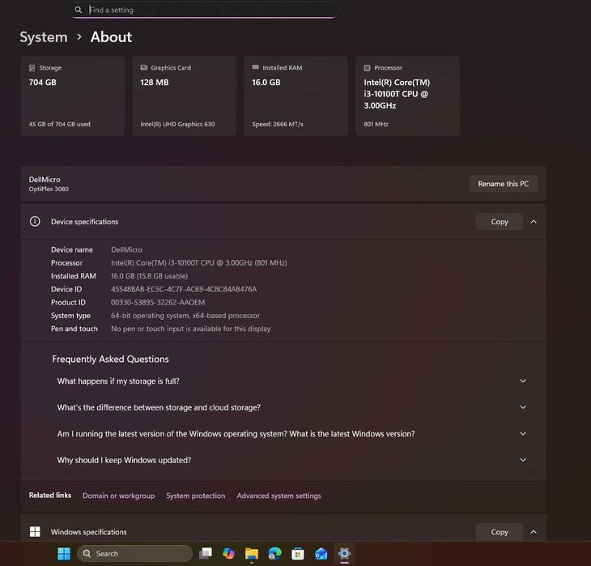Open File Explorer from the taskbar
Viewport: 591px width, 566px height.
point(252,554)
